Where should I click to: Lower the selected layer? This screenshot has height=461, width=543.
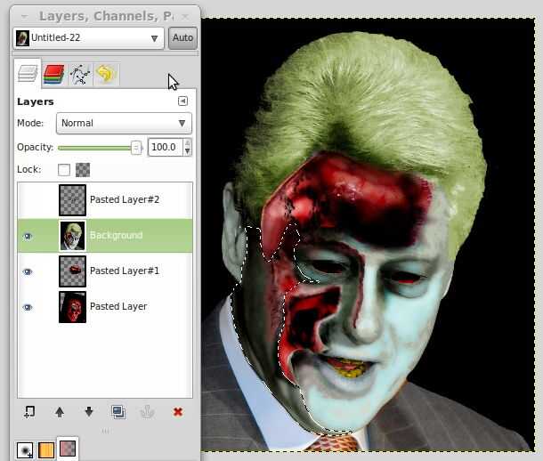89,412
